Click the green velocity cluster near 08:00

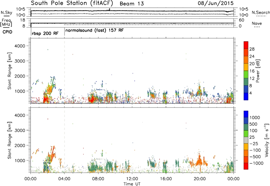click(x=94, y=167)
